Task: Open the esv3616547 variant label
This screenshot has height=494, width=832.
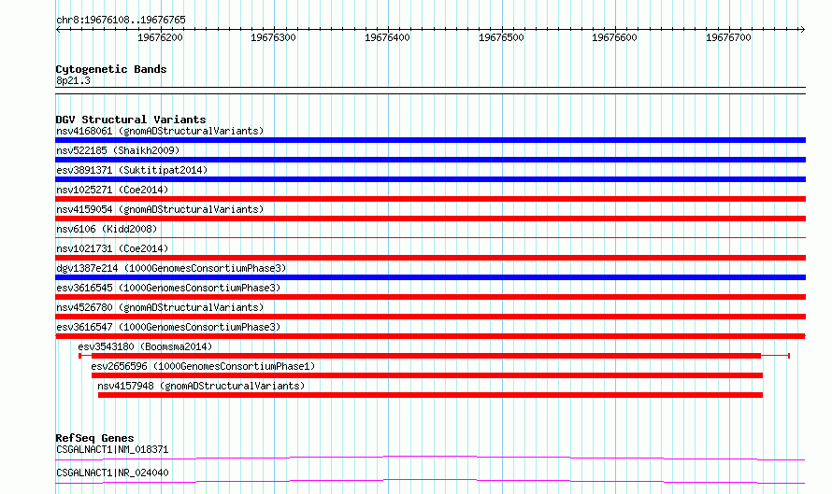Action: tap(168, 327)
